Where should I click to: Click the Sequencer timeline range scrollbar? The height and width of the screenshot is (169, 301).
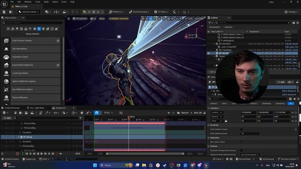145,154
